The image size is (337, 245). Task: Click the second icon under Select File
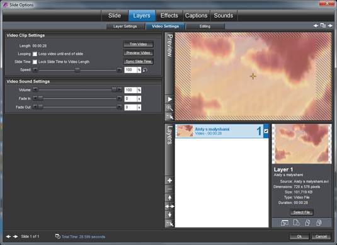click(x=297, y=223)
